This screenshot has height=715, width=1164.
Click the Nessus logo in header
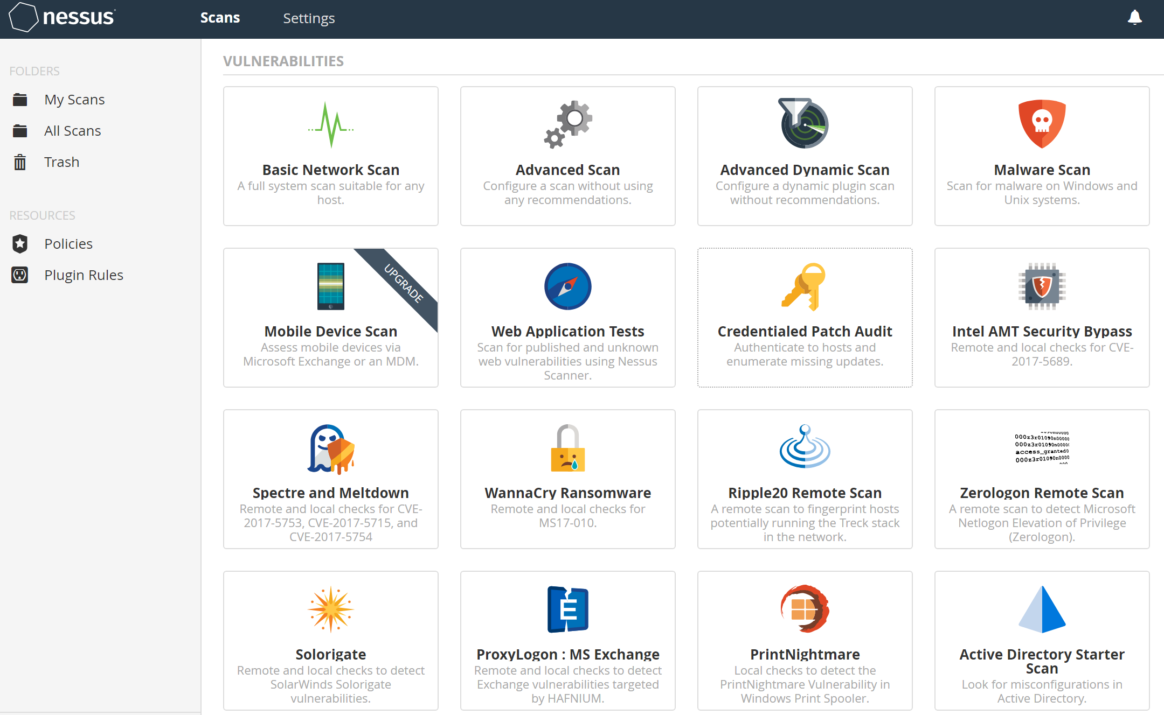(62, 17)
